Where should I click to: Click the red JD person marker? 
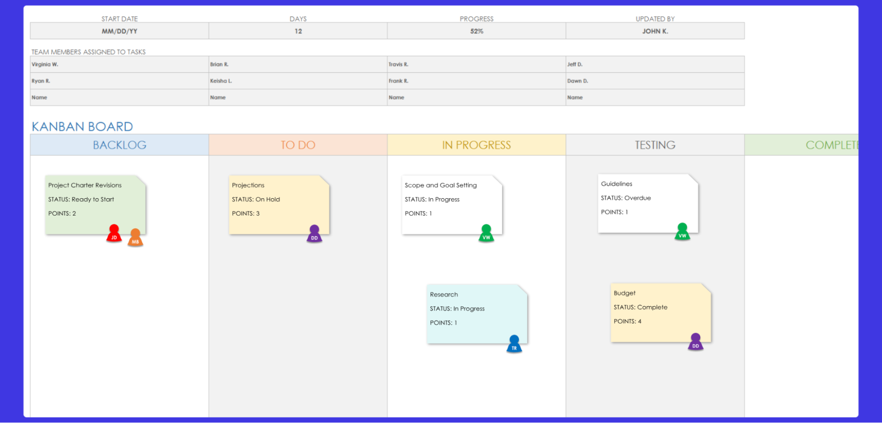[x=114, y=233]
